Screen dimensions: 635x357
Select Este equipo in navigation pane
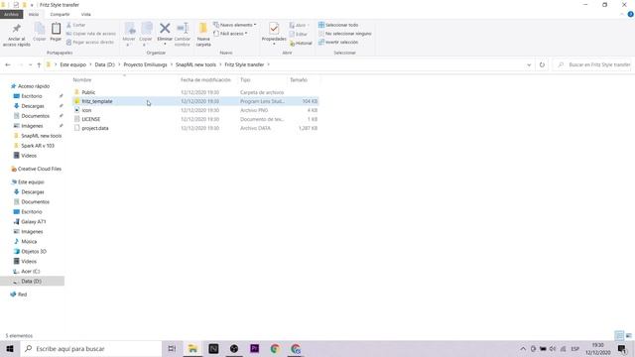click(31, 182)
